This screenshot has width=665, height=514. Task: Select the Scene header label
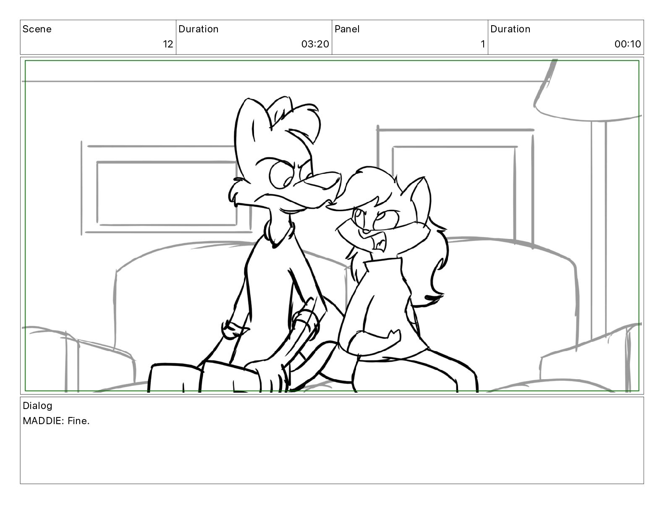coord(37,29)
